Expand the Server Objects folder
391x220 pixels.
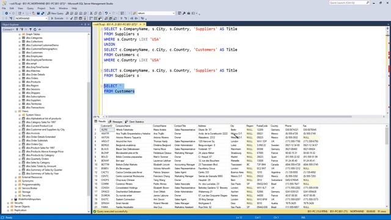click(8, 207)
